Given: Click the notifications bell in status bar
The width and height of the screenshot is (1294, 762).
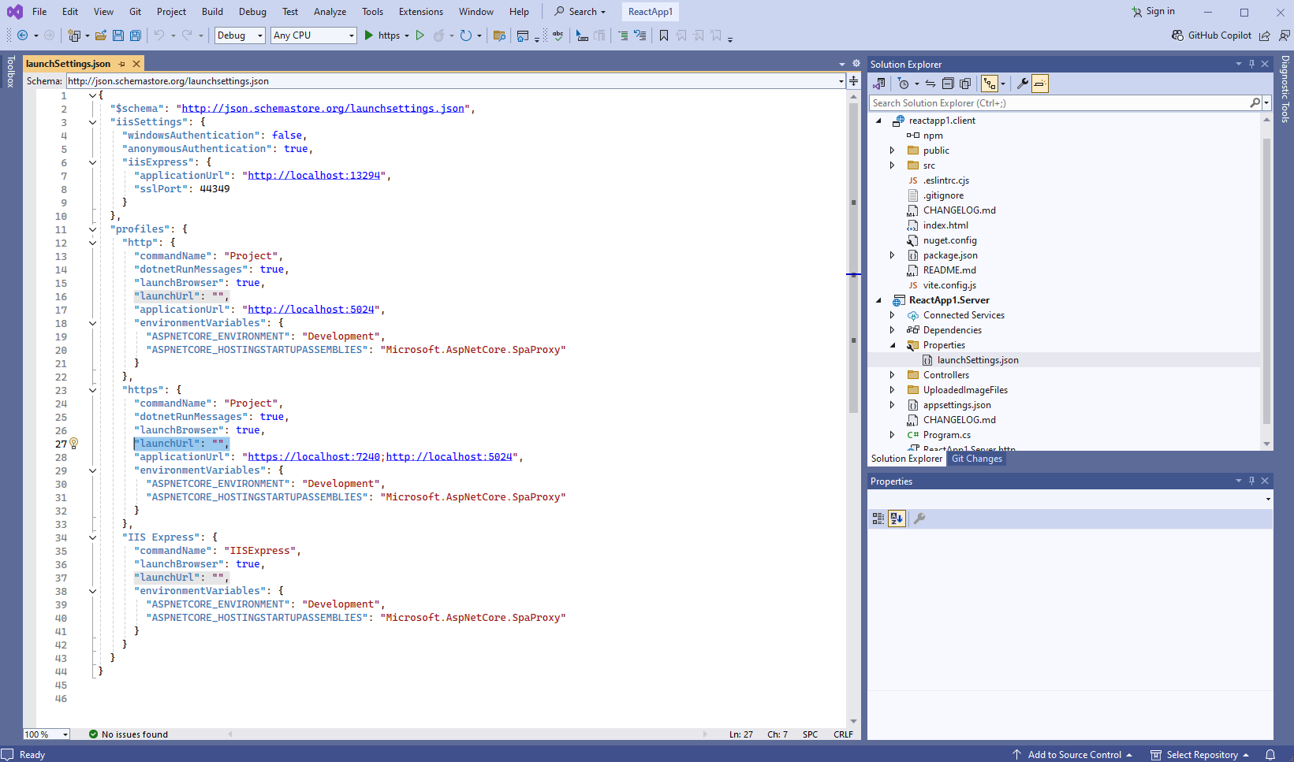Looking at the screenshot, I should (1270, 755).
